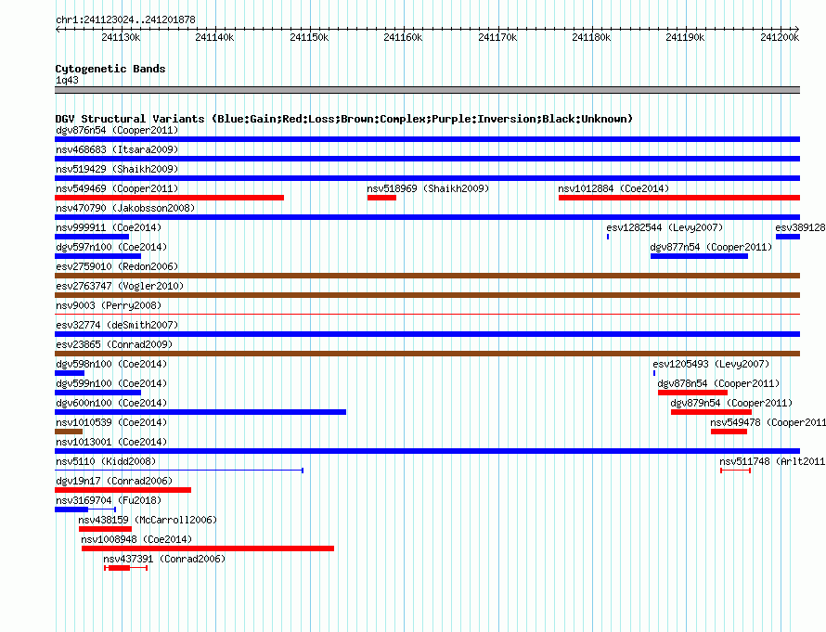Select the dgv19n17 (Conrad2006) red bar

pyautogui.click(x=123, y=490)
